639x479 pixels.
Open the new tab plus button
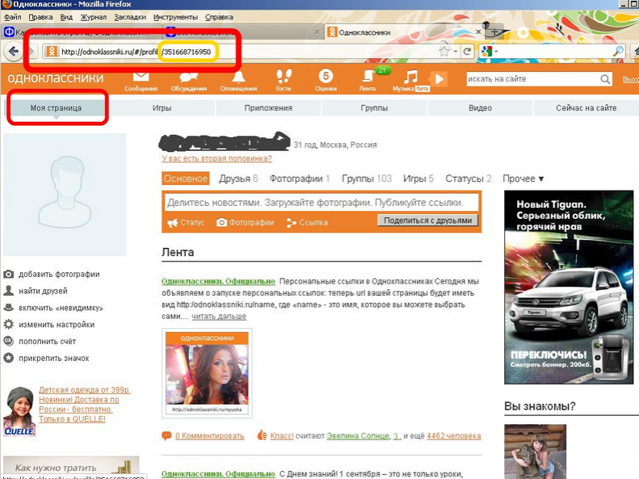point(494,32)
